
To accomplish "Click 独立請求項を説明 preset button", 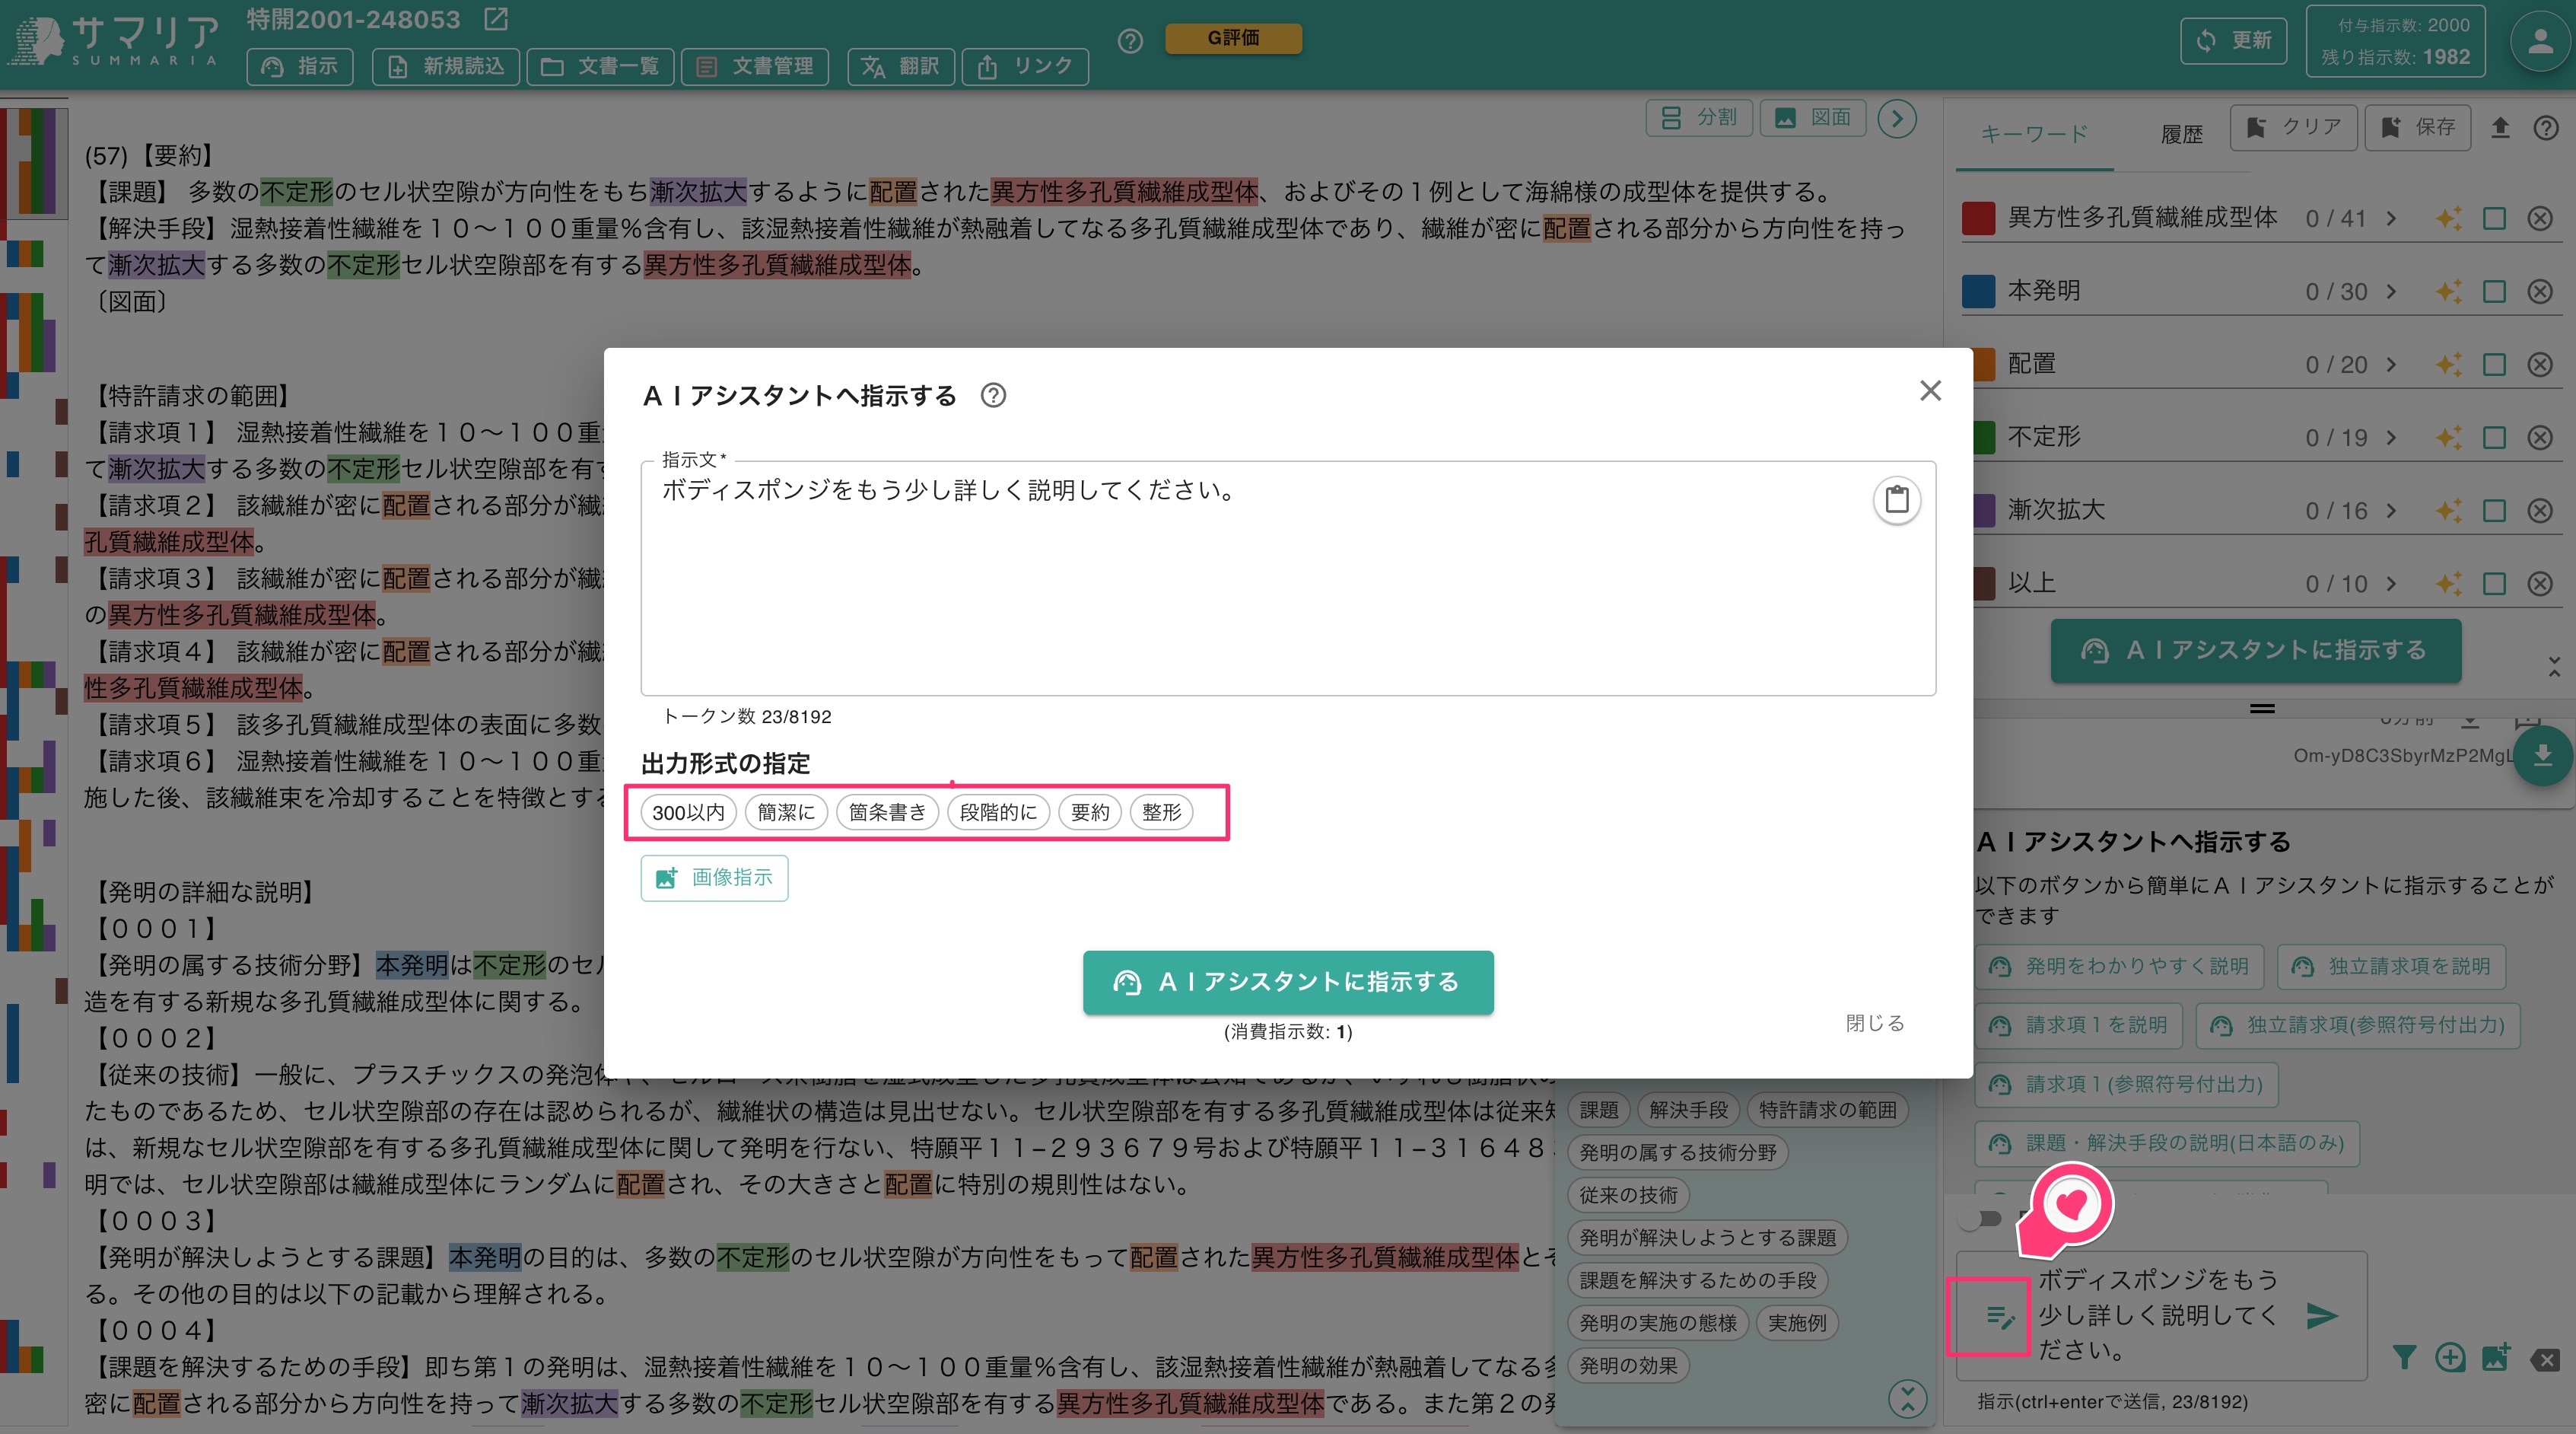I will click(x=2391, y=967).
